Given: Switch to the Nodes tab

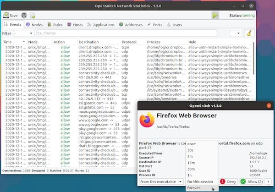Looking at the screenshot, I should (x=34, y=25).
